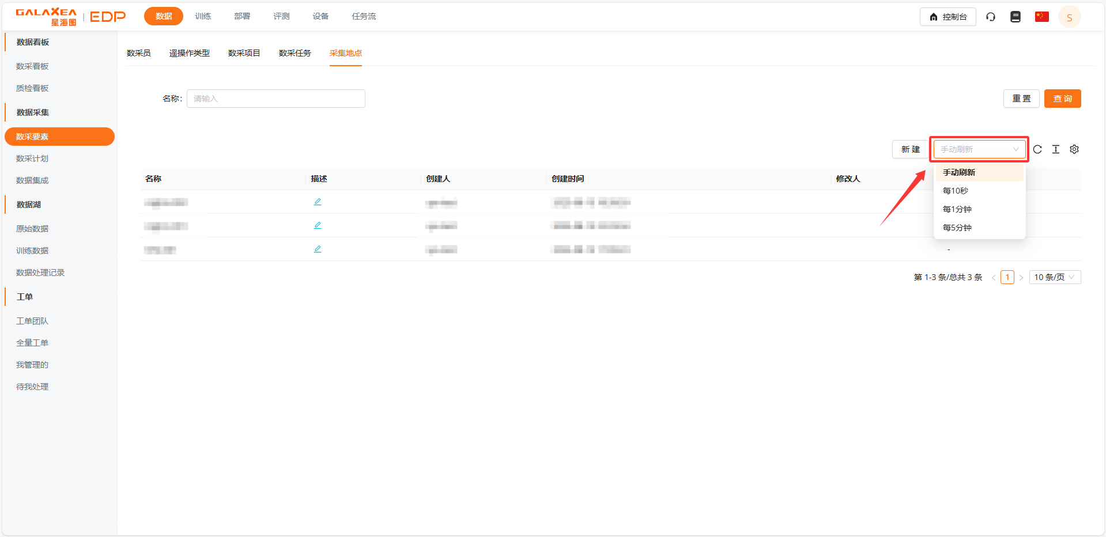Click the edit pencil in the first row
Screen dimensions: 1106x537
(x=318, y=202)
